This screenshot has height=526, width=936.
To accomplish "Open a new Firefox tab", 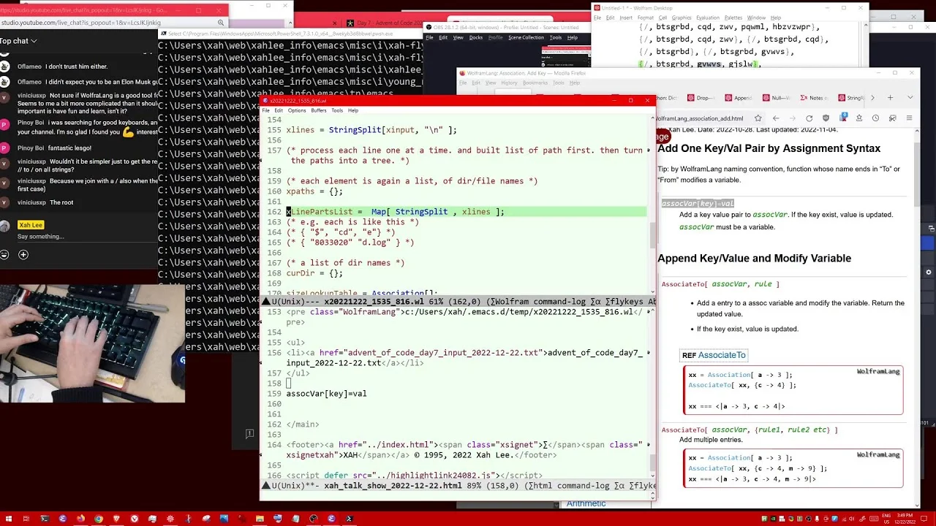I will (890, 97).
